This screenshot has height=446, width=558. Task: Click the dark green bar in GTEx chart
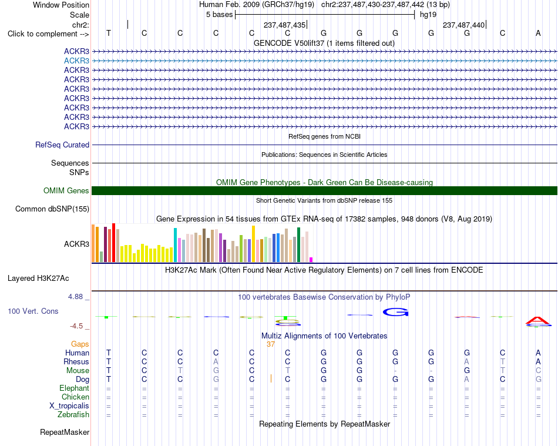pyautogui.click(x=299, y=245)
